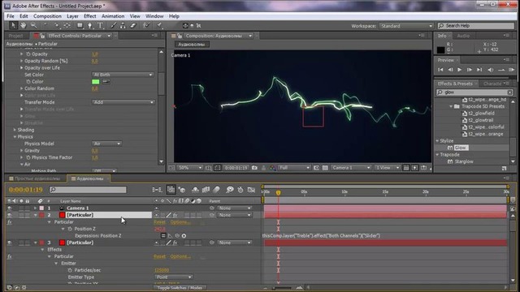Toggle Frame Blending timeline icon
Screen dimensions: 520x292
[206, 190]
